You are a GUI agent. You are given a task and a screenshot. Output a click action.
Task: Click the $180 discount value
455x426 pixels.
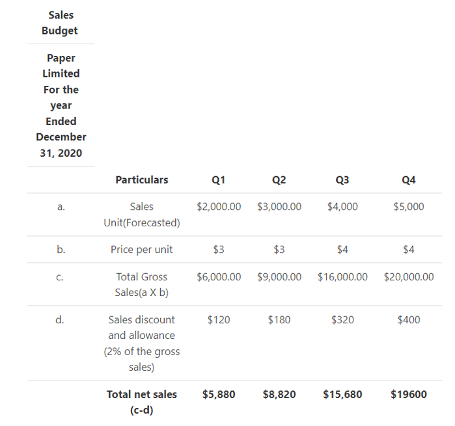279,320
